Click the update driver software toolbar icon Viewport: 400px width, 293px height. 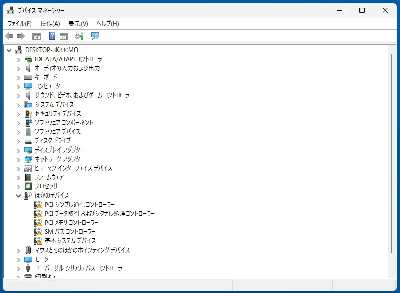click(79, 36)
